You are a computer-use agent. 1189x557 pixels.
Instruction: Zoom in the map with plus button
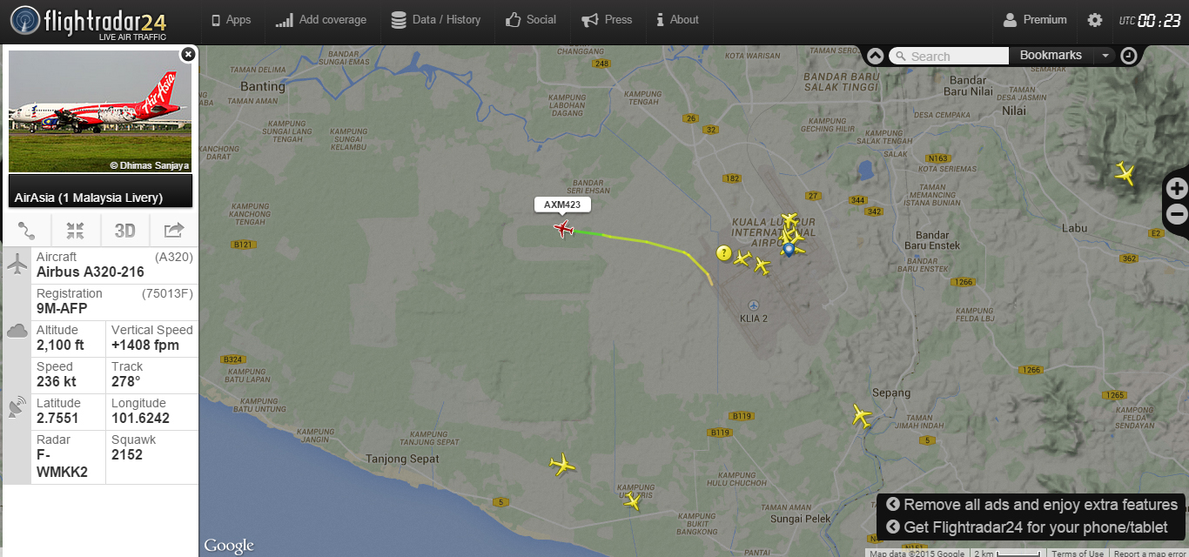1177,189
